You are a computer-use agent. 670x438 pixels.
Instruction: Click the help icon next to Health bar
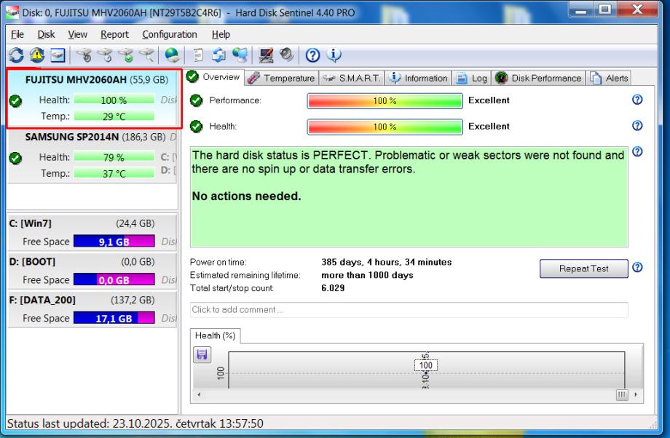pos(637,126)
